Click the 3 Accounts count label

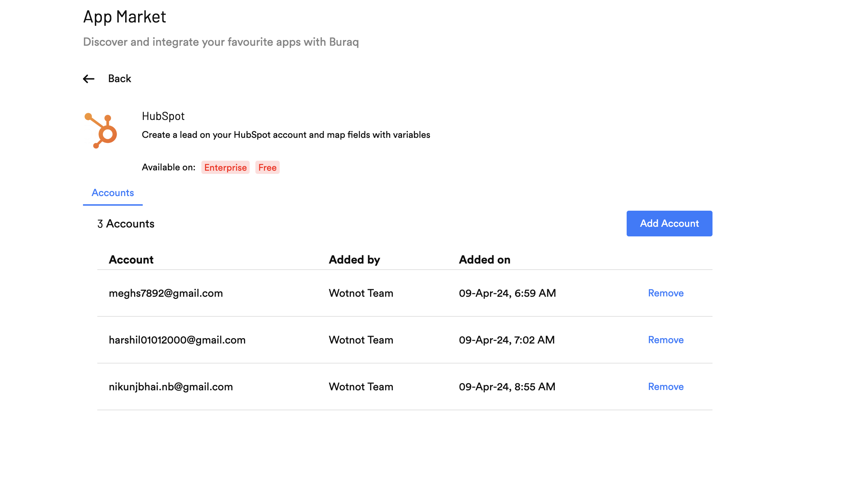click(126, 224)
